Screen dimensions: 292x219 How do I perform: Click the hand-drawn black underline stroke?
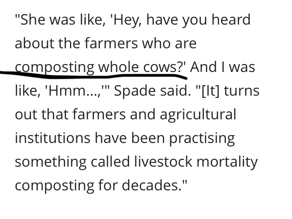point(93,75)
